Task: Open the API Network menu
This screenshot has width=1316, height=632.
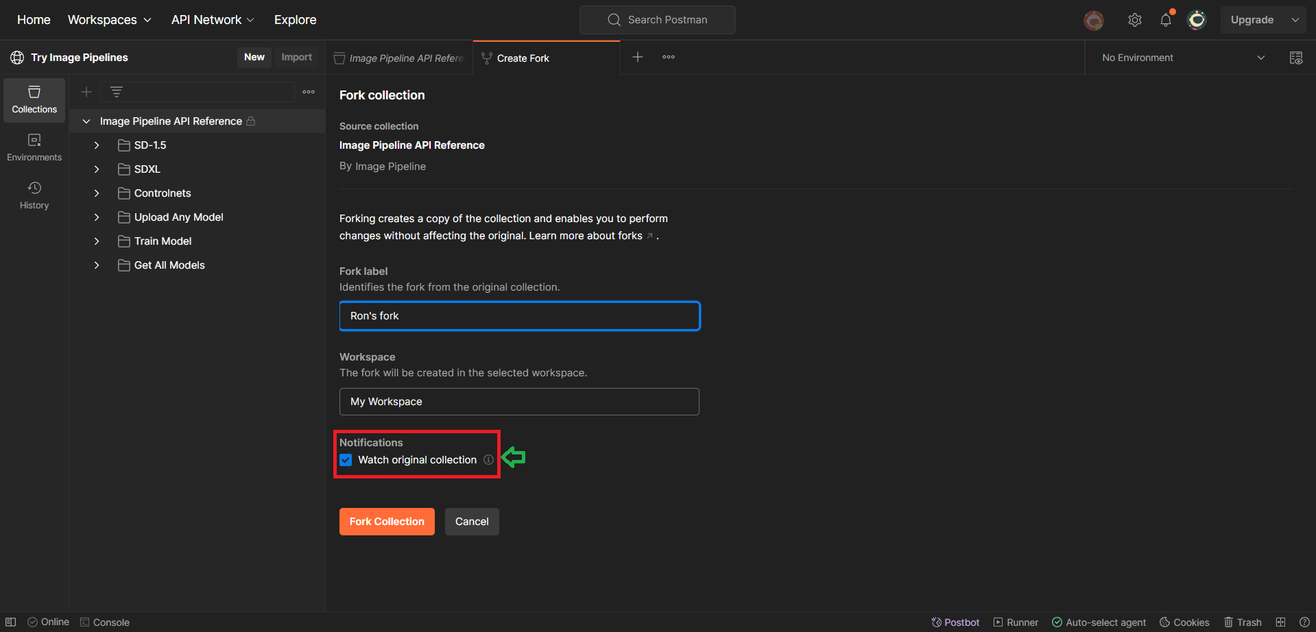Action: tap(213, 20)
